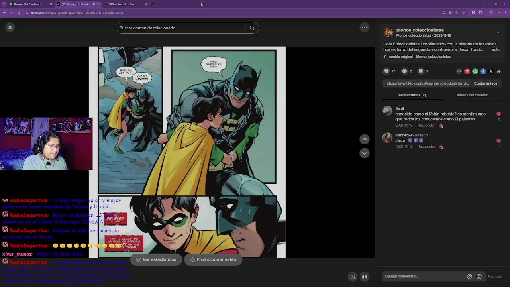Open a new browser tab

153,4
